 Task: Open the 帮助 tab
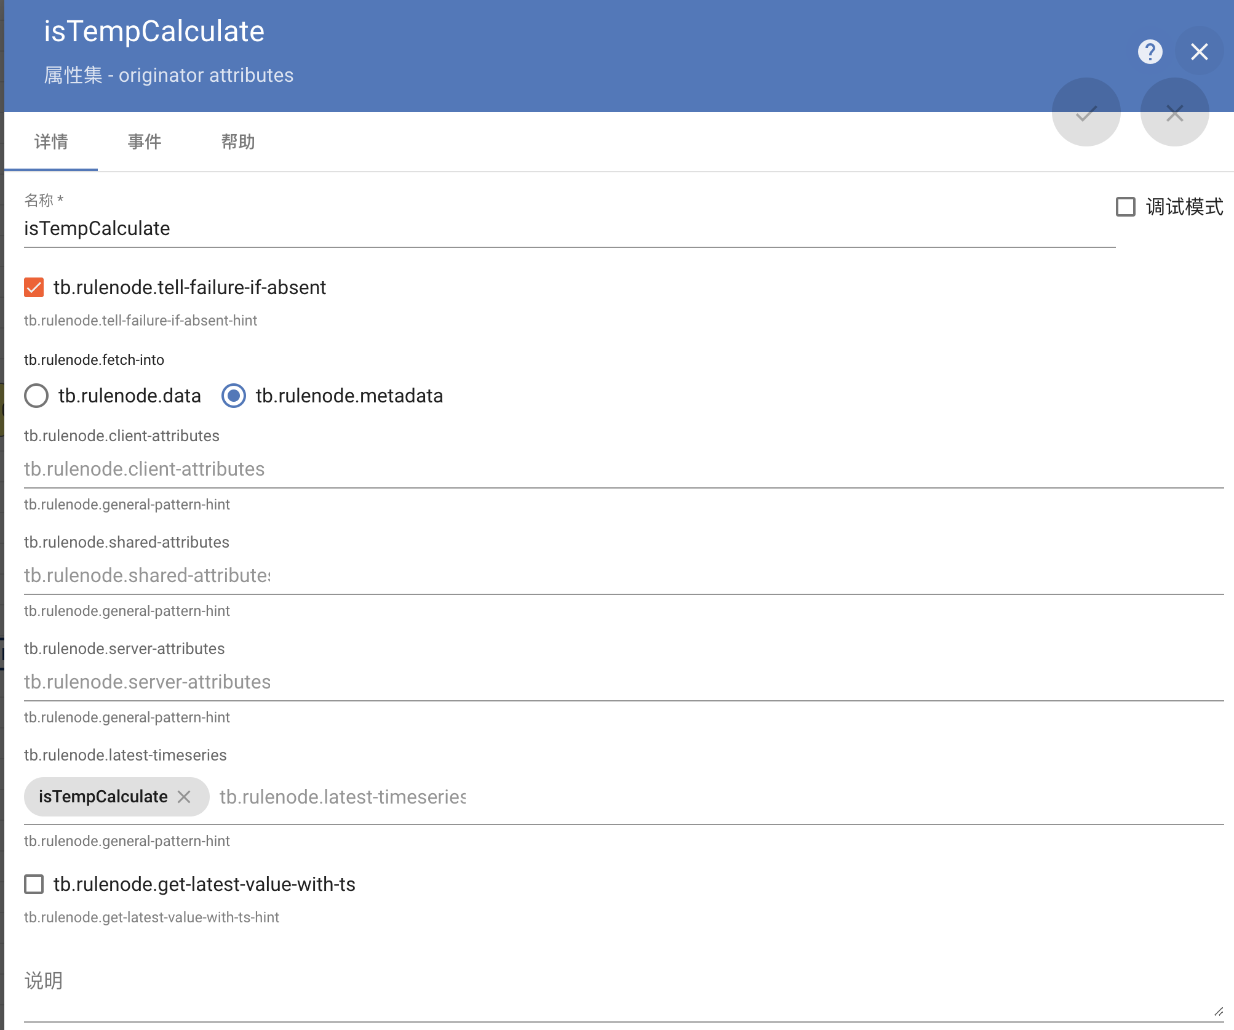tap(238, 142)
